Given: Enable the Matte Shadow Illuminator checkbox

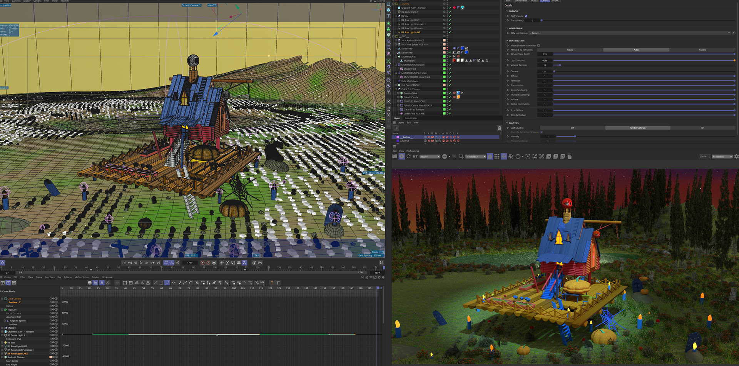Looking at the screenshot, I should [538, 45].
